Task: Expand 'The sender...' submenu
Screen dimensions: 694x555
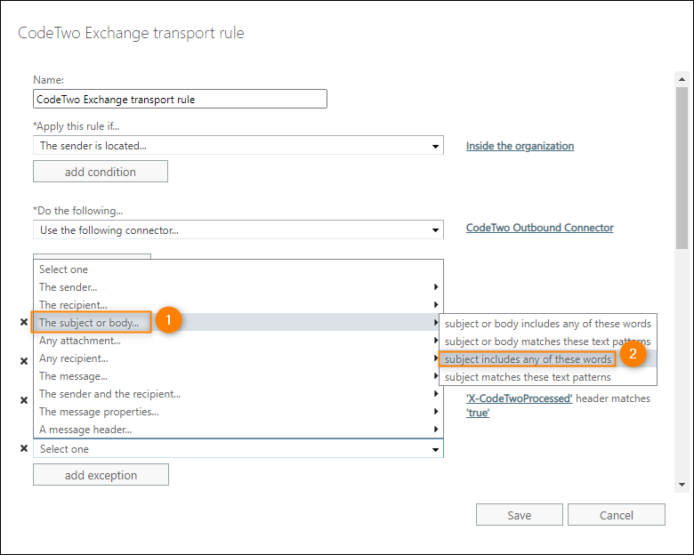Action: (238, 286)
